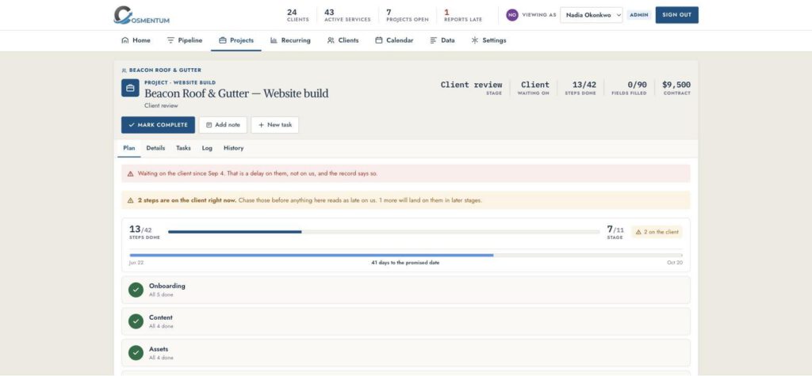The width and height of the screenshot is (812, 376).
Task: Click the Pipeline filter icon
Action: (x=170, y=40)
